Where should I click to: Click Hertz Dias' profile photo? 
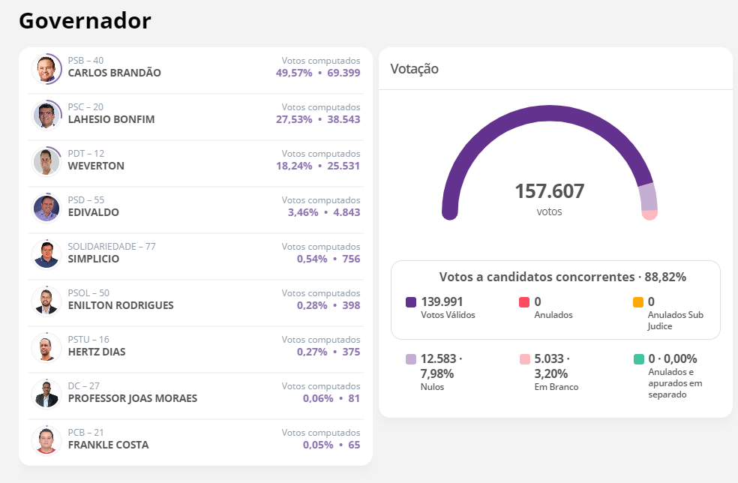tap(46, 348)
